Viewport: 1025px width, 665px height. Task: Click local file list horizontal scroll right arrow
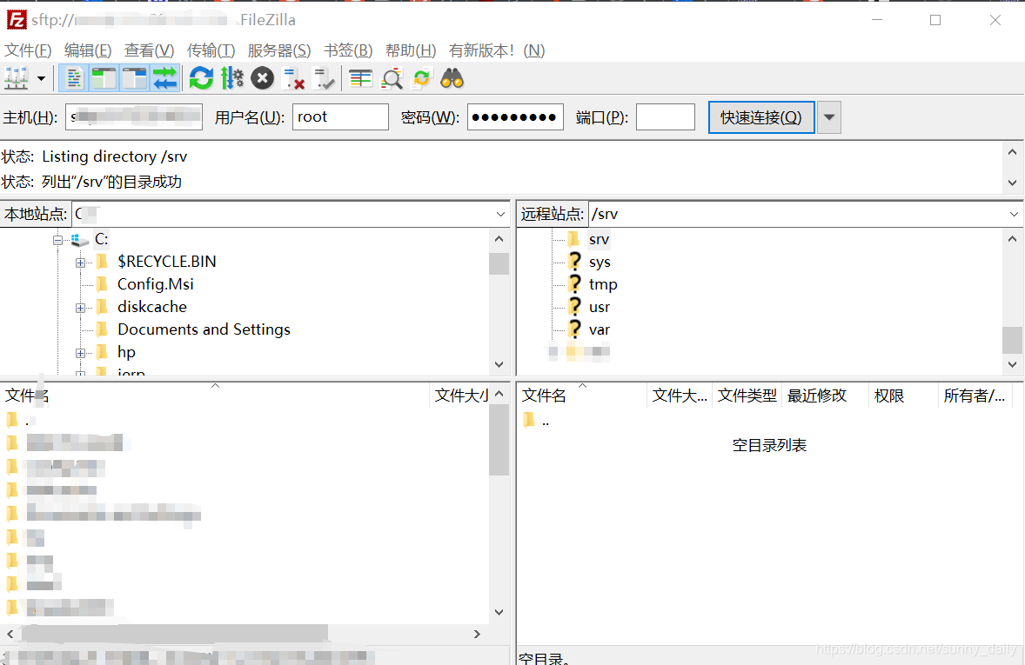[477, 634]
